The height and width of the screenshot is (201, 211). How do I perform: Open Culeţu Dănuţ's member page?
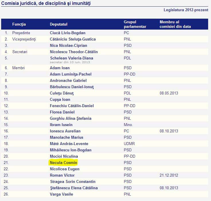tap(62, 93)
